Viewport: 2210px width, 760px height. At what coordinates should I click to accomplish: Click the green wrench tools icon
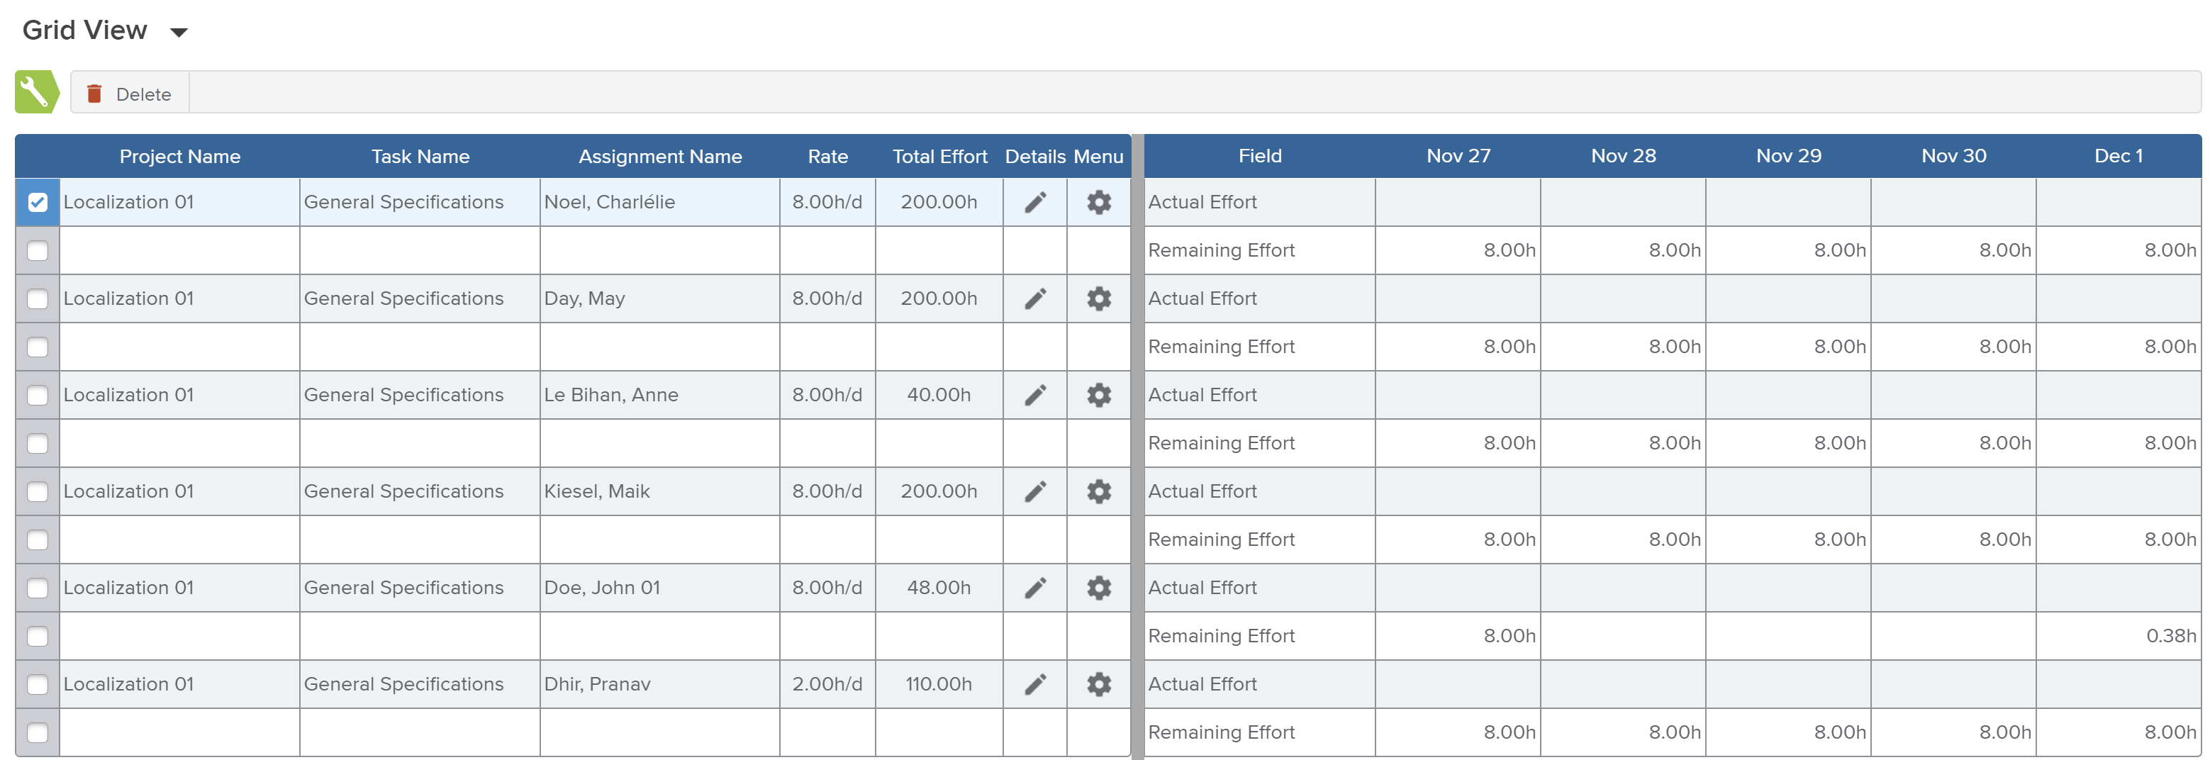click(36, 91)
